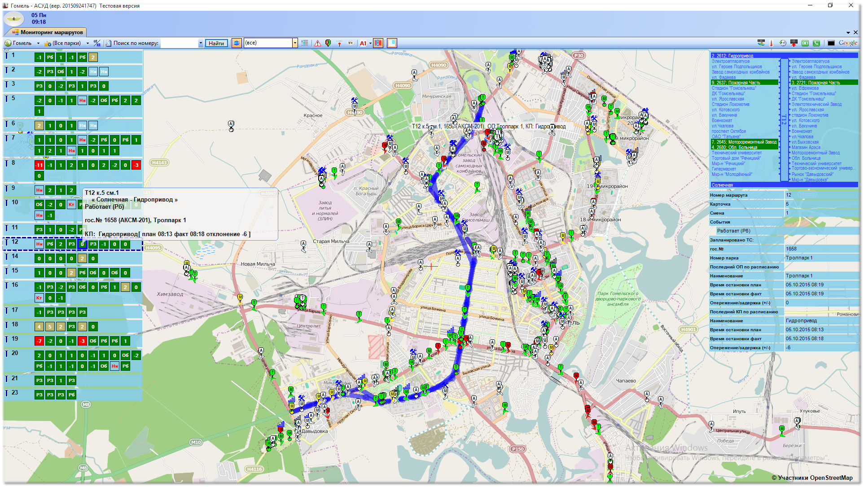Click the board with red arrow icon
Viewport: 864px width, 487px height.
pyautogui.click(x=794, y=43)
